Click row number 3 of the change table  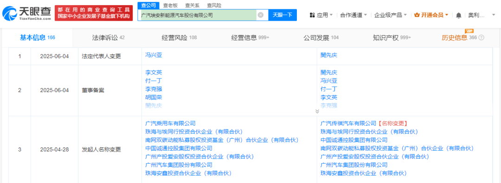click(20, 149)
